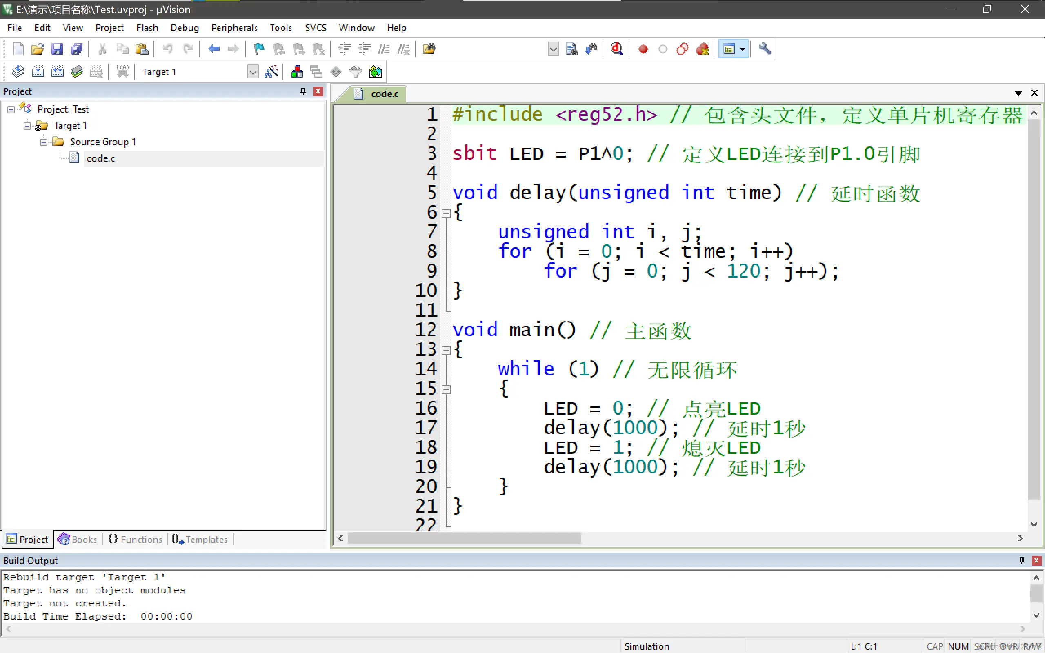The height and width of the screenshot is (653, 1045).
Task: Open Configuration via the wrench icon
Action: (x=765, y=49)
